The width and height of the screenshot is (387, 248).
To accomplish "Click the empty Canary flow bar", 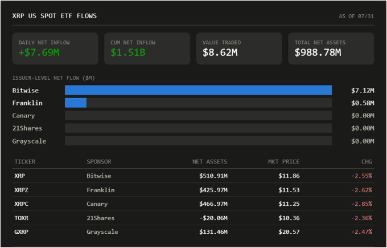I will click(199, 116).
